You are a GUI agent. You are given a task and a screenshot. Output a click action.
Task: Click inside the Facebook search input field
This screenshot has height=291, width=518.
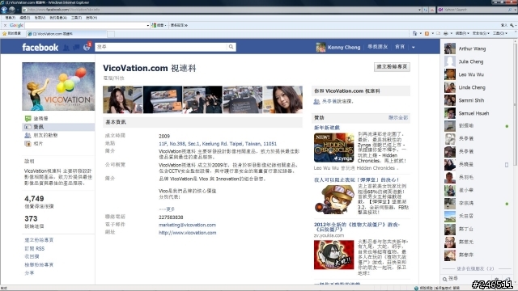(161, 47)
